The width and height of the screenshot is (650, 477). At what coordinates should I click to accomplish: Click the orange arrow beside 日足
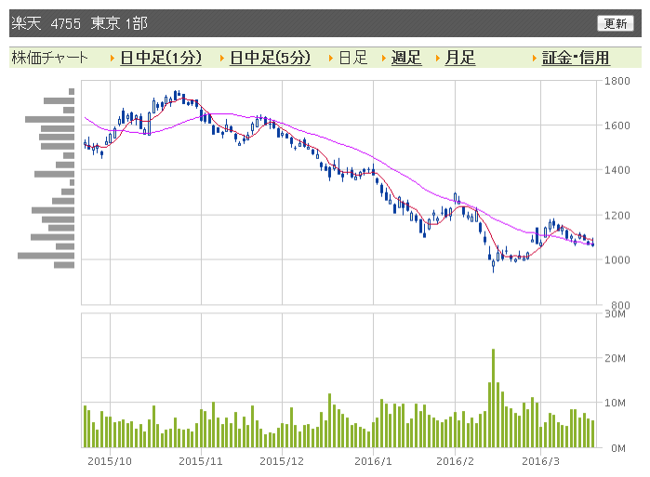point(331,59)
